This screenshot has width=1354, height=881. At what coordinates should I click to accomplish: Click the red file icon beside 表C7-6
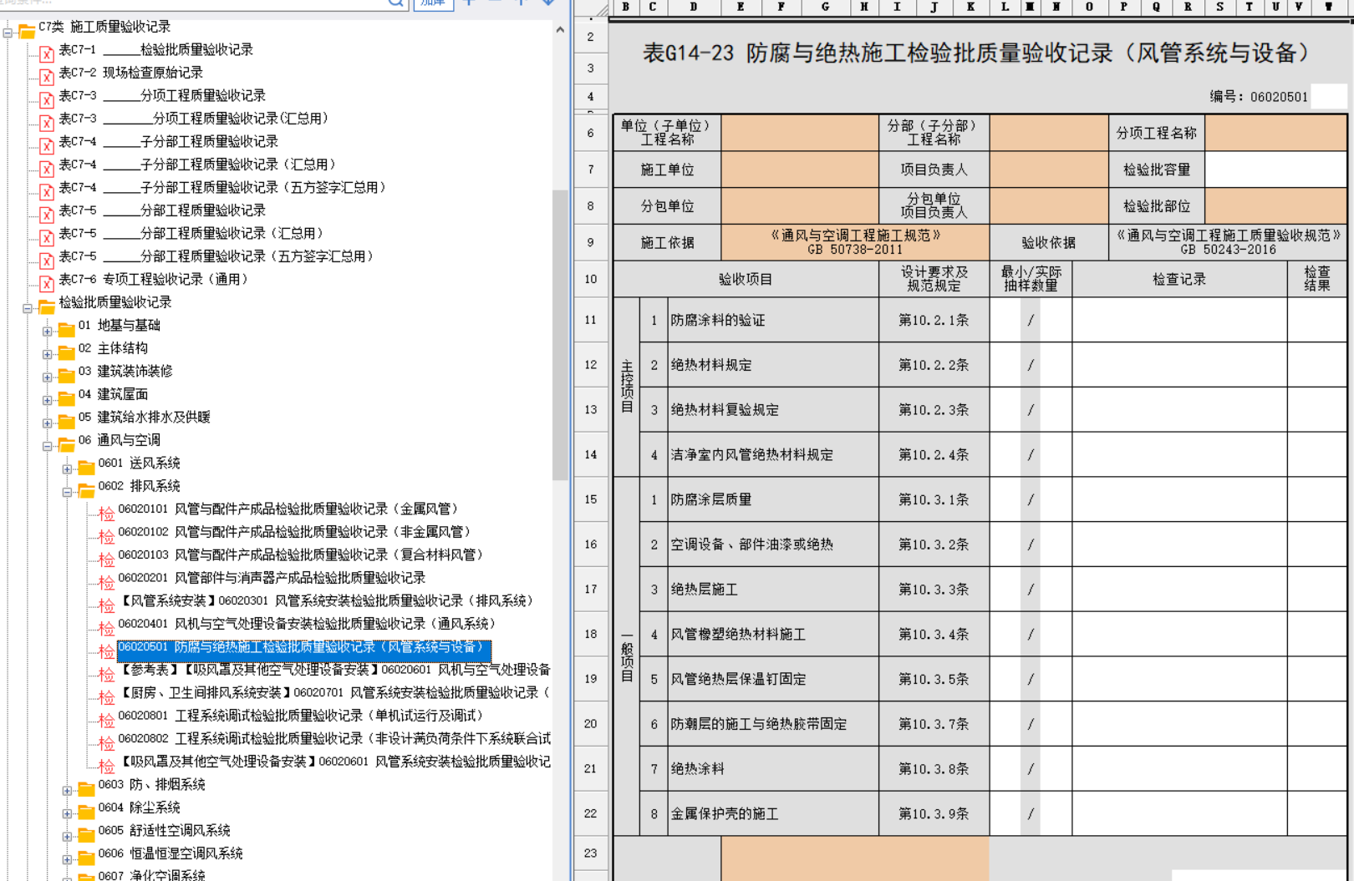(47, 284)
